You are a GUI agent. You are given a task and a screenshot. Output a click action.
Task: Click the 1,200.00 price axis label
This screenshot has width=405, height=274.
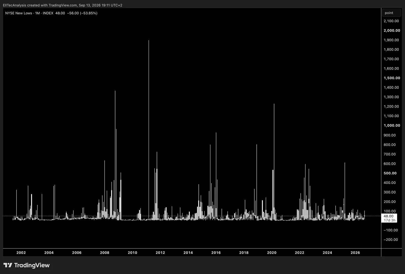coord(391,107)
